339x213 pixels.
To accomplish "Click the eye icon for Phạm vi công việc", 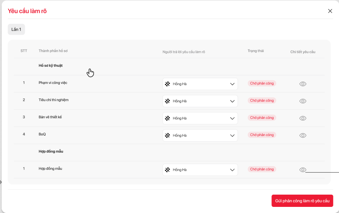I will click(x=303, y=84).
